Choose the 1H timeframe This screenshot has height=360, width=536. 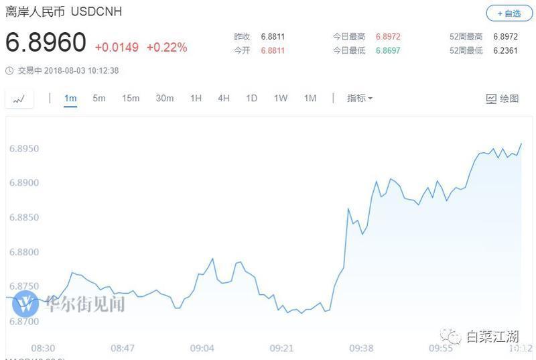[196, 99]
